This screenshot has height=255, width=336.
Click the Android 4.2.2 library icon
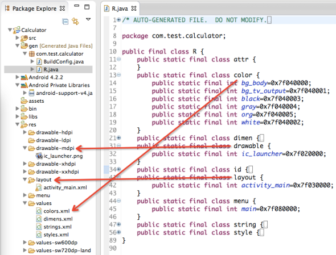pos(24,77)
